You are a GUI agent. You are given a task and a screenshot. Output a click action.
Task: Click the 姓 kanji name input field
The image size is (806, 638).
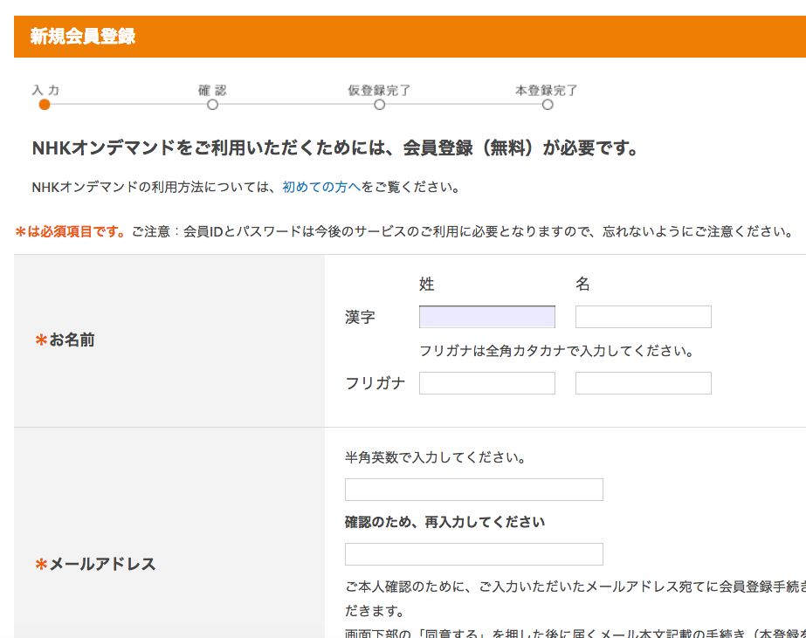pos(486,317)
